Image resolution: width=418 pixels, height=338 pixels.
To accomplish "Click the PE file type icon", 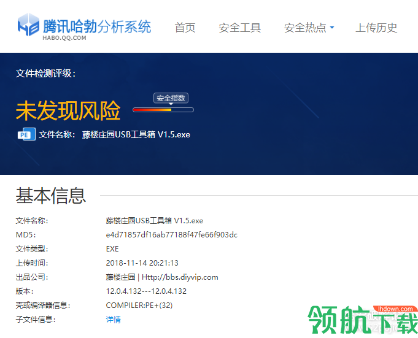I will tap(26, 134).
